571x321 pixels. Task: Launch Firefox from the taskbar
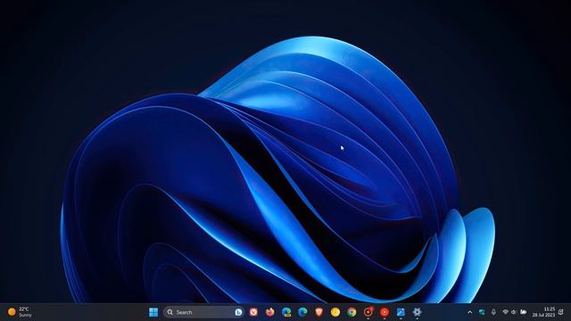click(269, 312)
